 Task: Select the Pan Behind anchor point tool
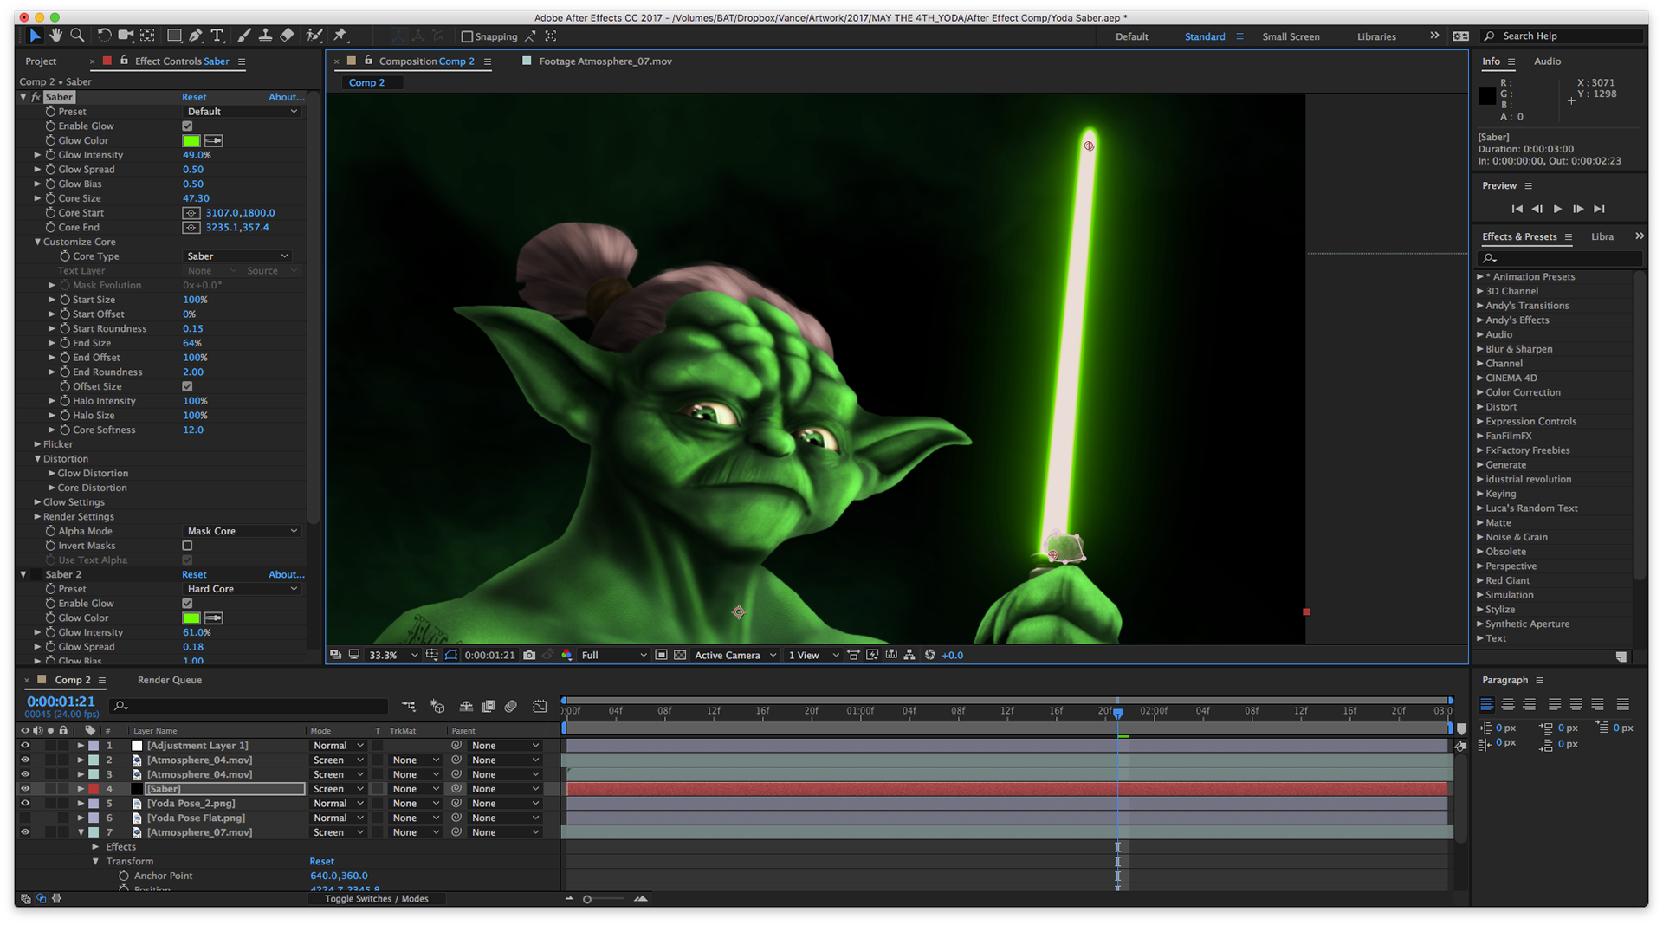pos(148,36)
